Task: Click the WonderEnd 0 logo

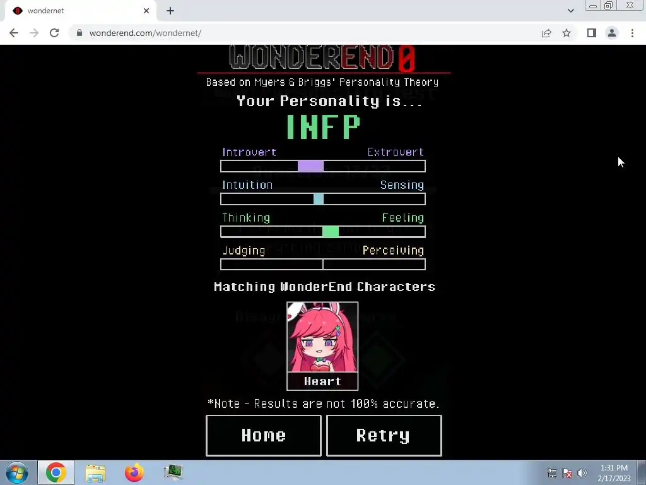Action: pyautogui.click(x=322, y=57)
